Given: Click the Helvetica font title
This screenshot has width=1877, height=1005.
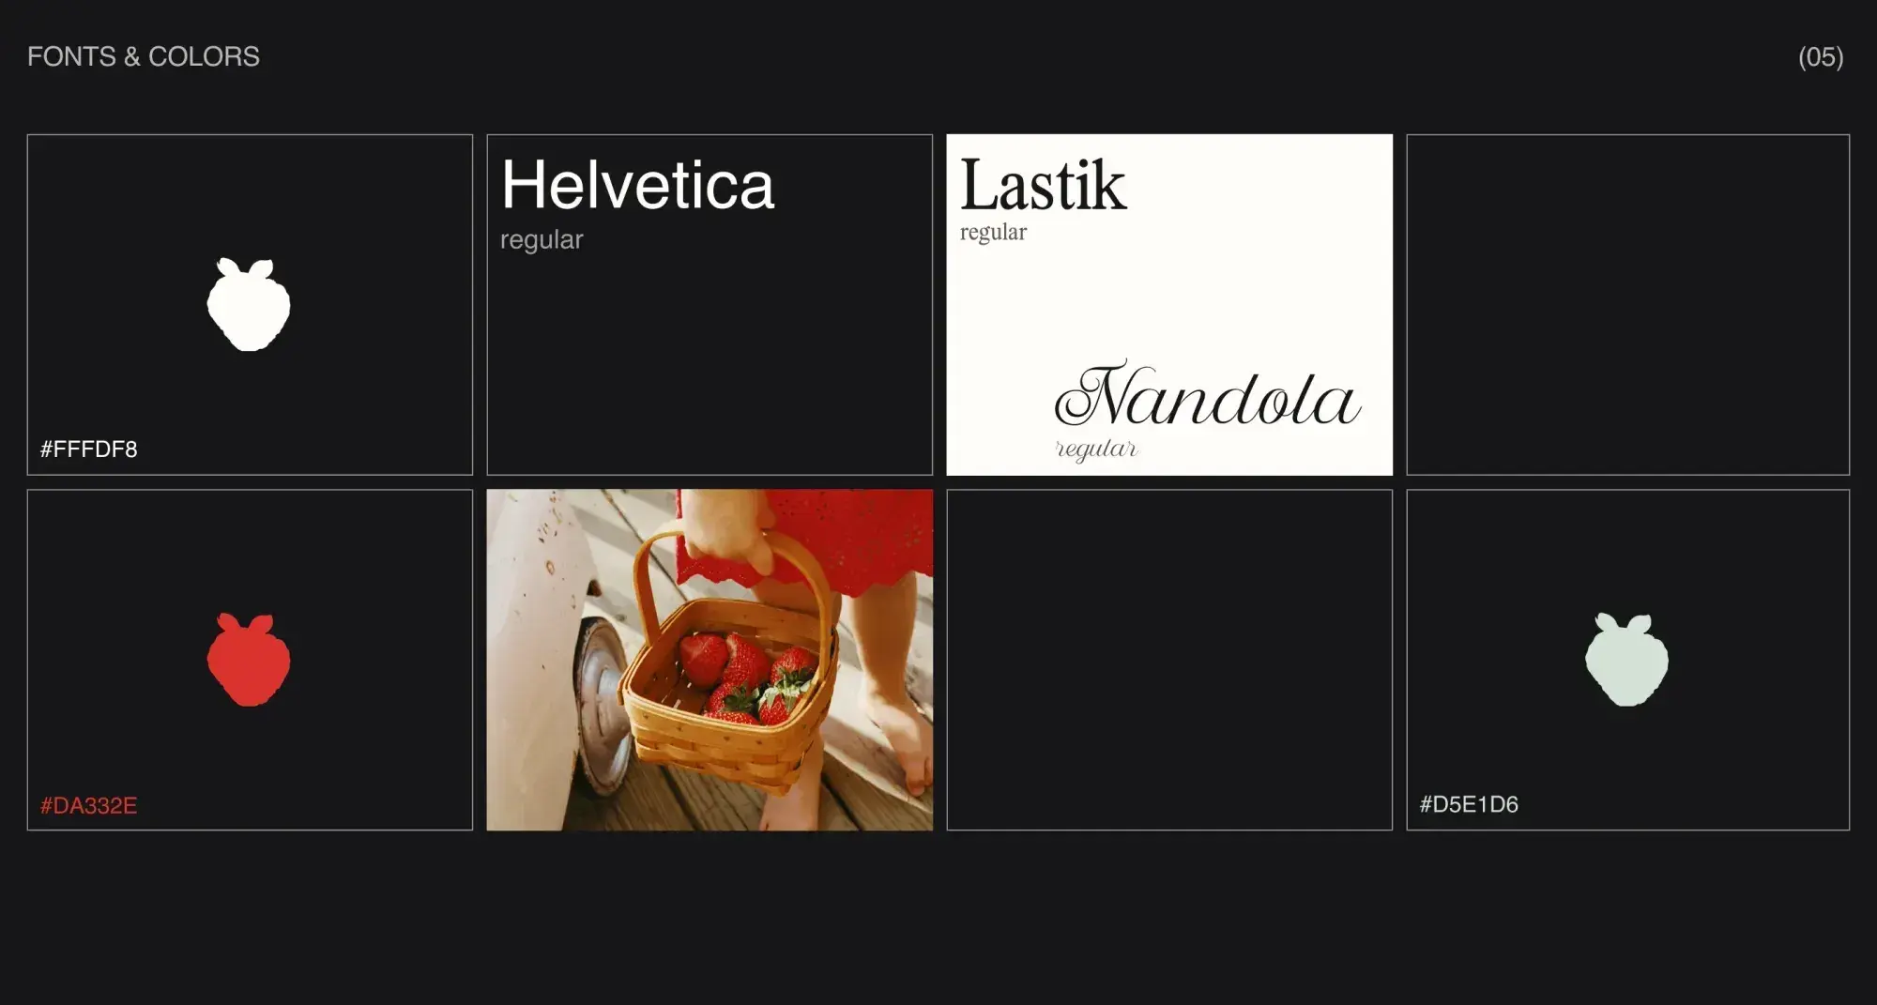Looking at the screenshot, I should 637,185.
